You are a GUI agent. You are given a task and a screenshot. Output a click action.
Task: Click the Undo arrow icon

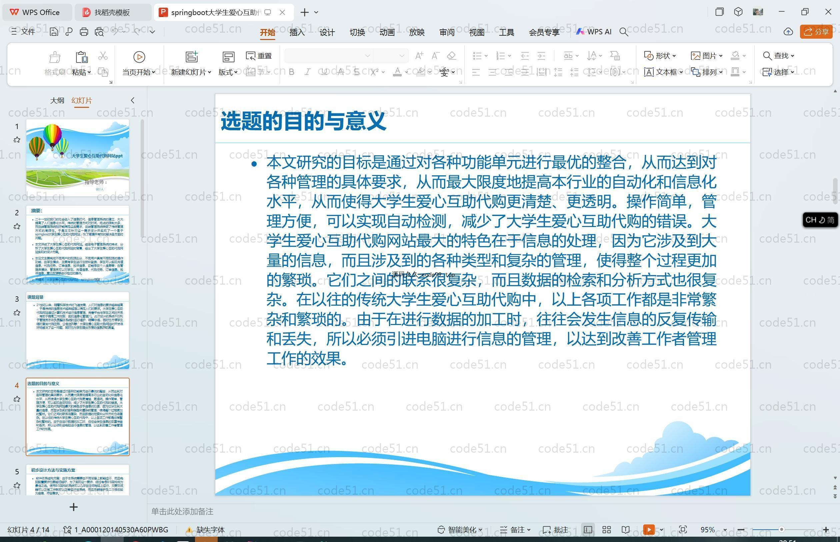pyautogui.click(x=115, y=32)
